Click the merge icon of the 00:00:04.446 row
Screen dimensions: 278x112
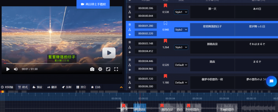(129, 65)
